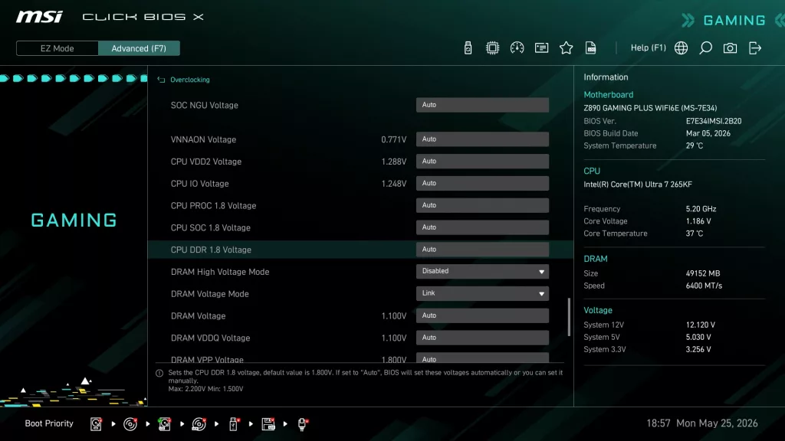Image resolution: width=785 pixels, height=441 pixels.
Task: Select network cable boot device icon
Action: pyautogui.click(x=302, y=424)
